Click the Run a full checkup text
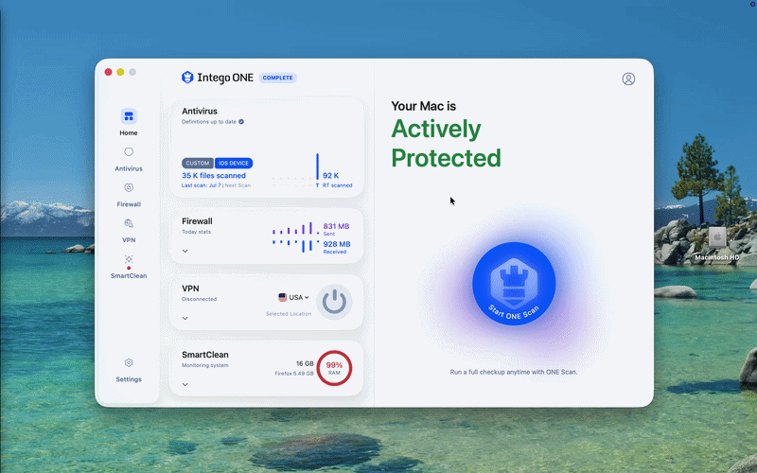 (x=514, y=372)
